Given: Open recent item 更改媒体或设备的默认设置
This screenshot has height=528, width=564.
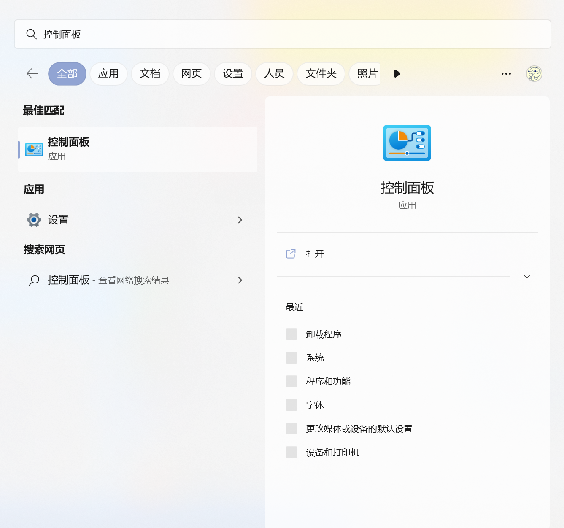Looking at the screenshot, I should [359, 428].
